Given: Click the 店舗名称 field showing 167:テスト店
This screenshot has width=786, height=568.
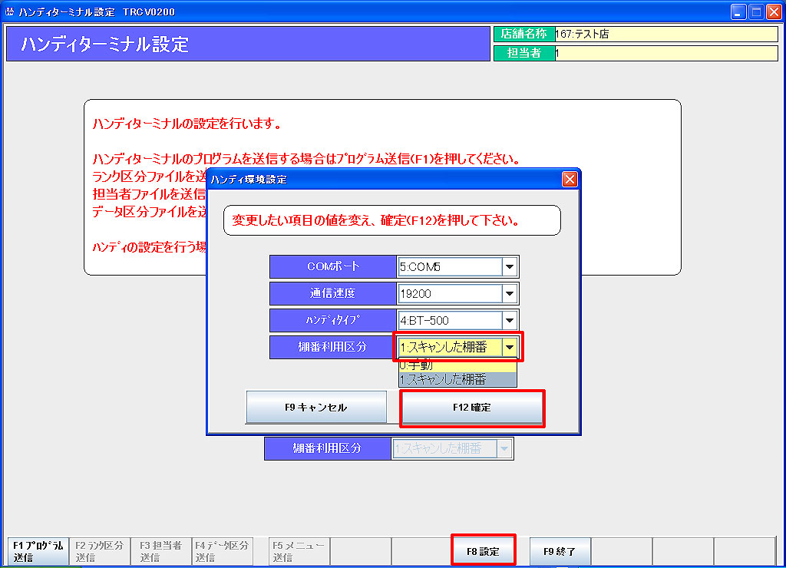Looking at the screenshot, I should [x=665, y=35].
